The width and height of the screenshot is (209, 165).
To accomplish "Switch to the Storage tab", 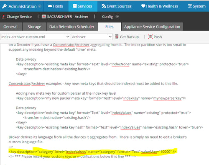I will click(34, 27).
